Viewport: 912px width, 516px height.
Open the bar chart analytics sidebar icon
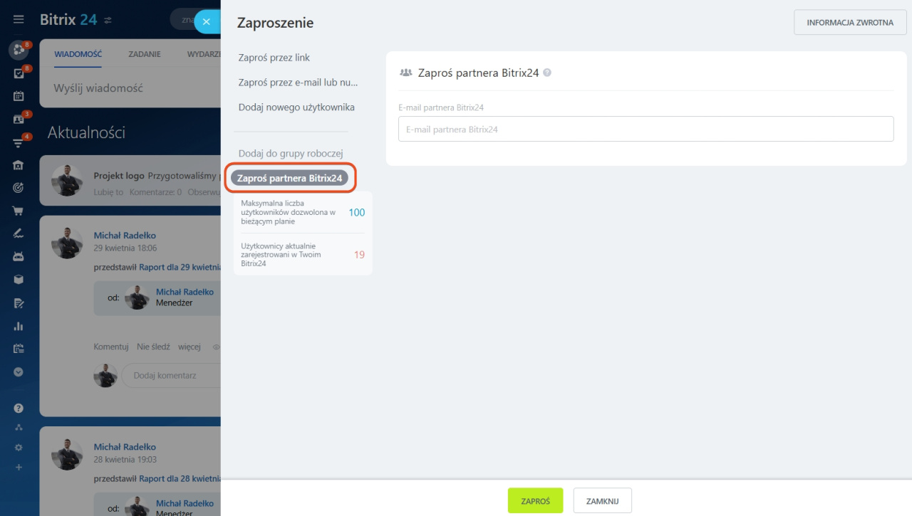point(19,326)
